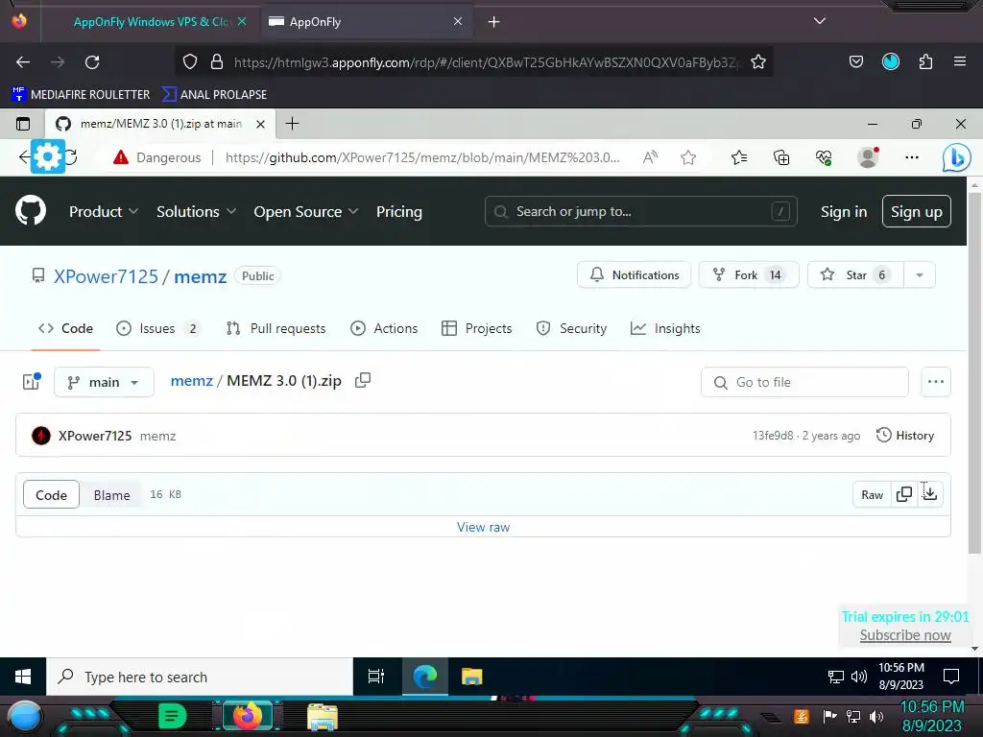Screen dimensions: 983x737
Task: Open Task View on remote taskbar
Action: click(x=376, y=677)
